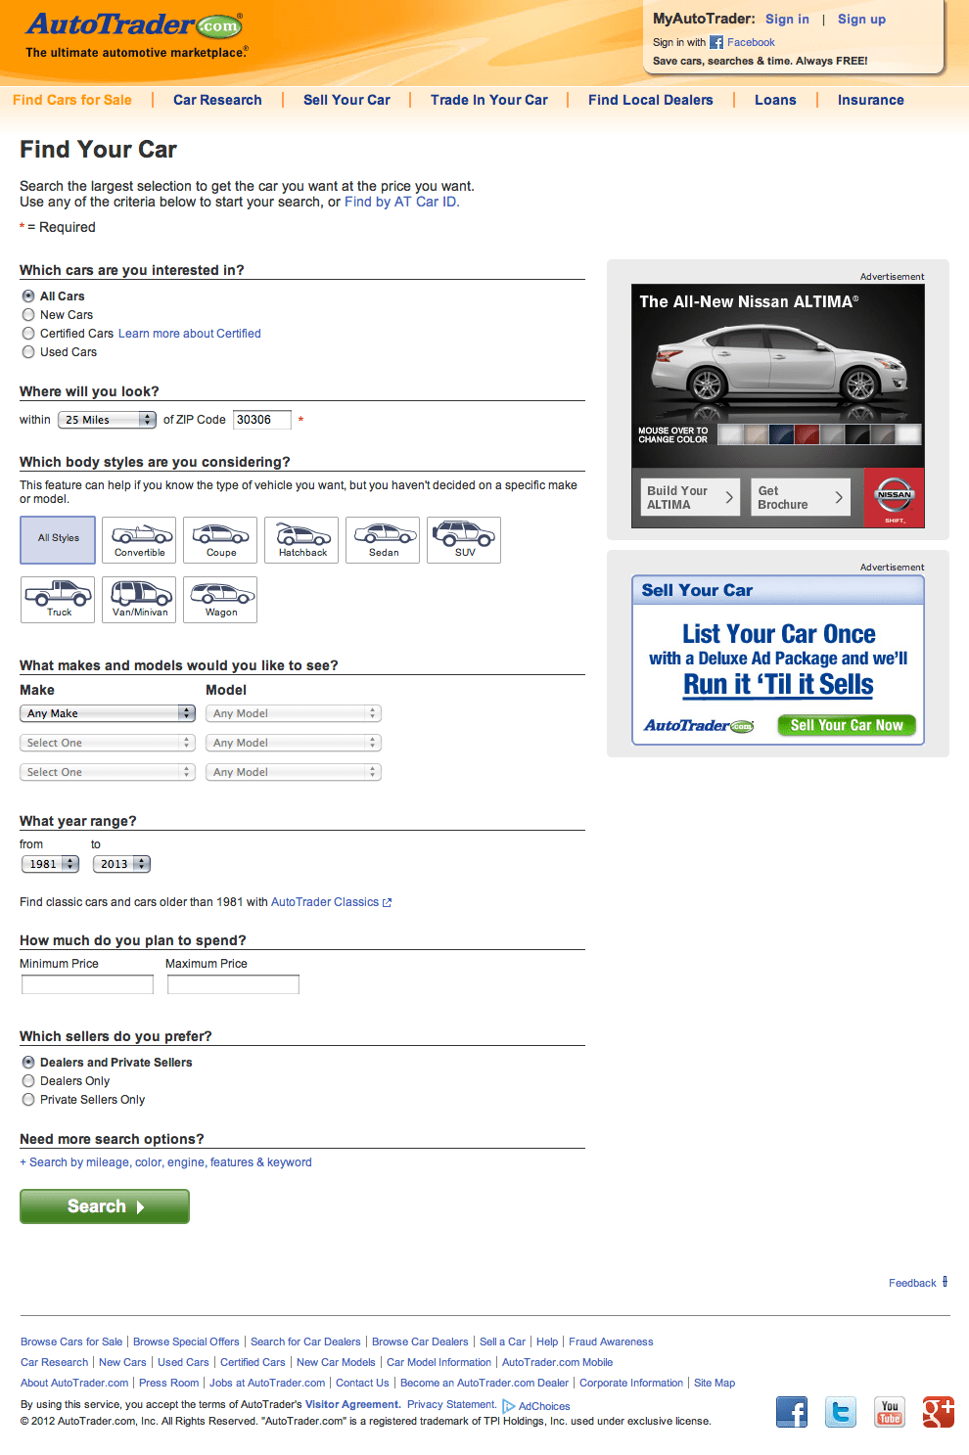
Task: Choose the Wagon body style icon
Action: pyautogui.click(x=220, y=600)
